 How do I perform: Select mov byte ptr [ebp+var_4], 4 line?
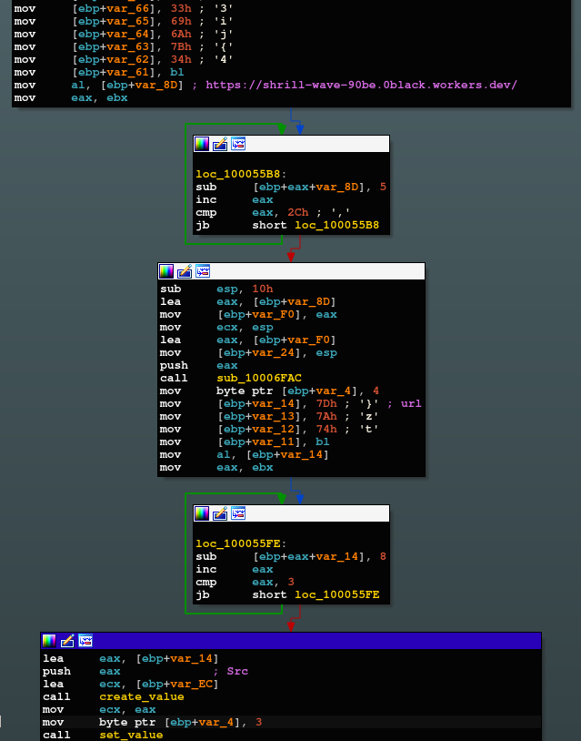tap(269, 391)
